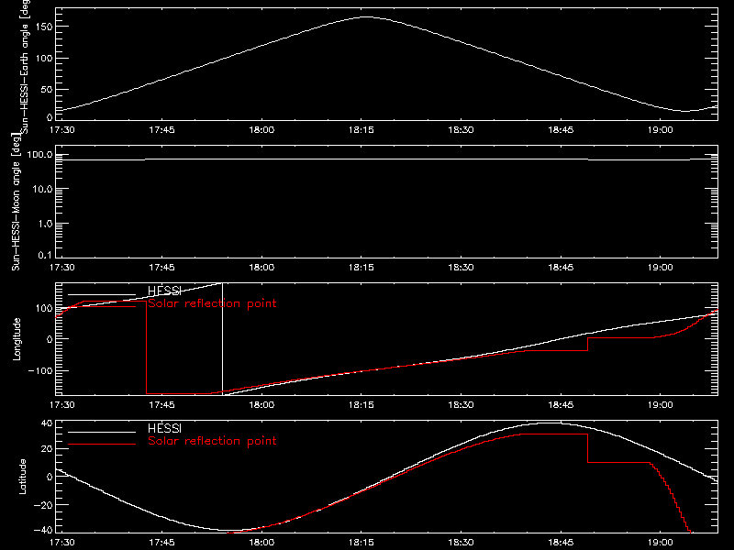
Task: Click the 50 tick label on Earth angle plot
Action: 47,89
